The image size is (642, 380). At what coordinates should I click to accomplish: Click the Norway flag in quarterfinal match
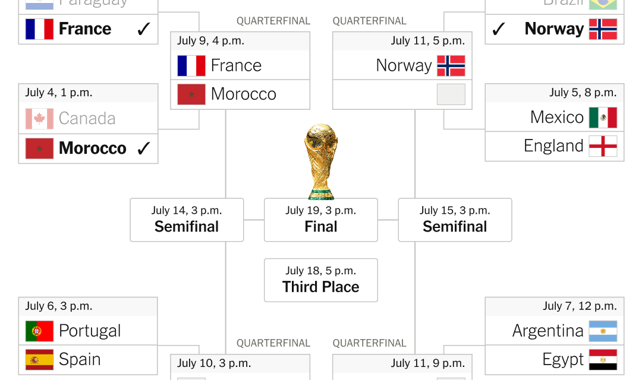451,66
